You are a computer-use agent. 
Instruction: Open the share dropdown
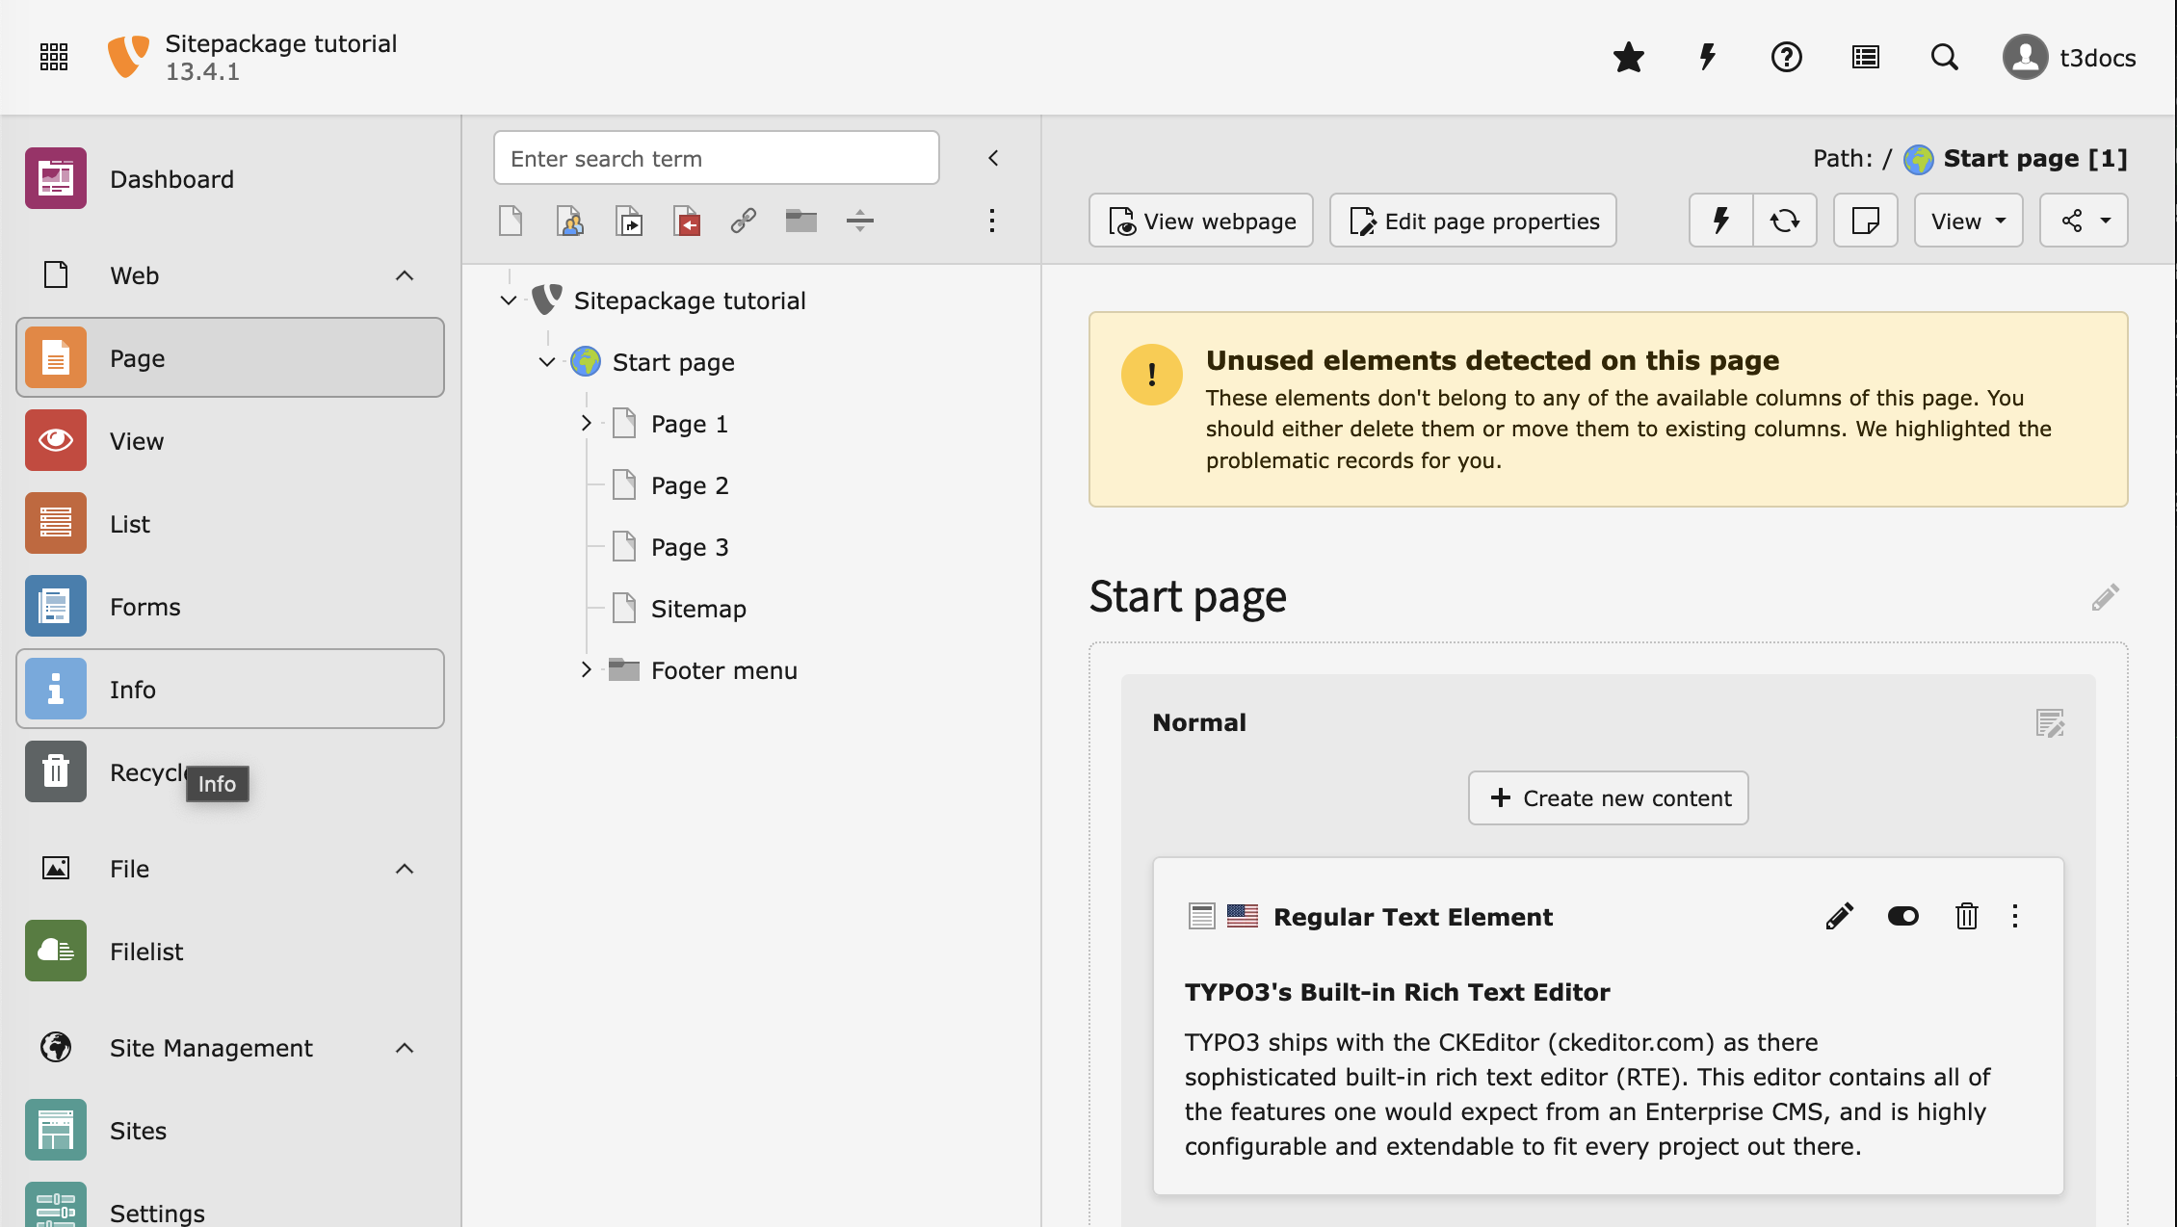[x=2084, y=221]
